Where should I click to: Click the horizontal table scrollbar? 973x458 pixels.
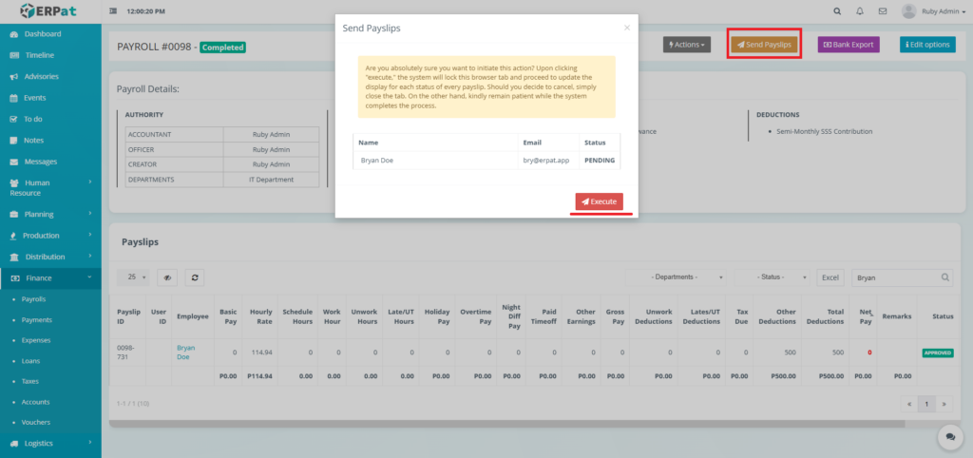pos(506,424)
